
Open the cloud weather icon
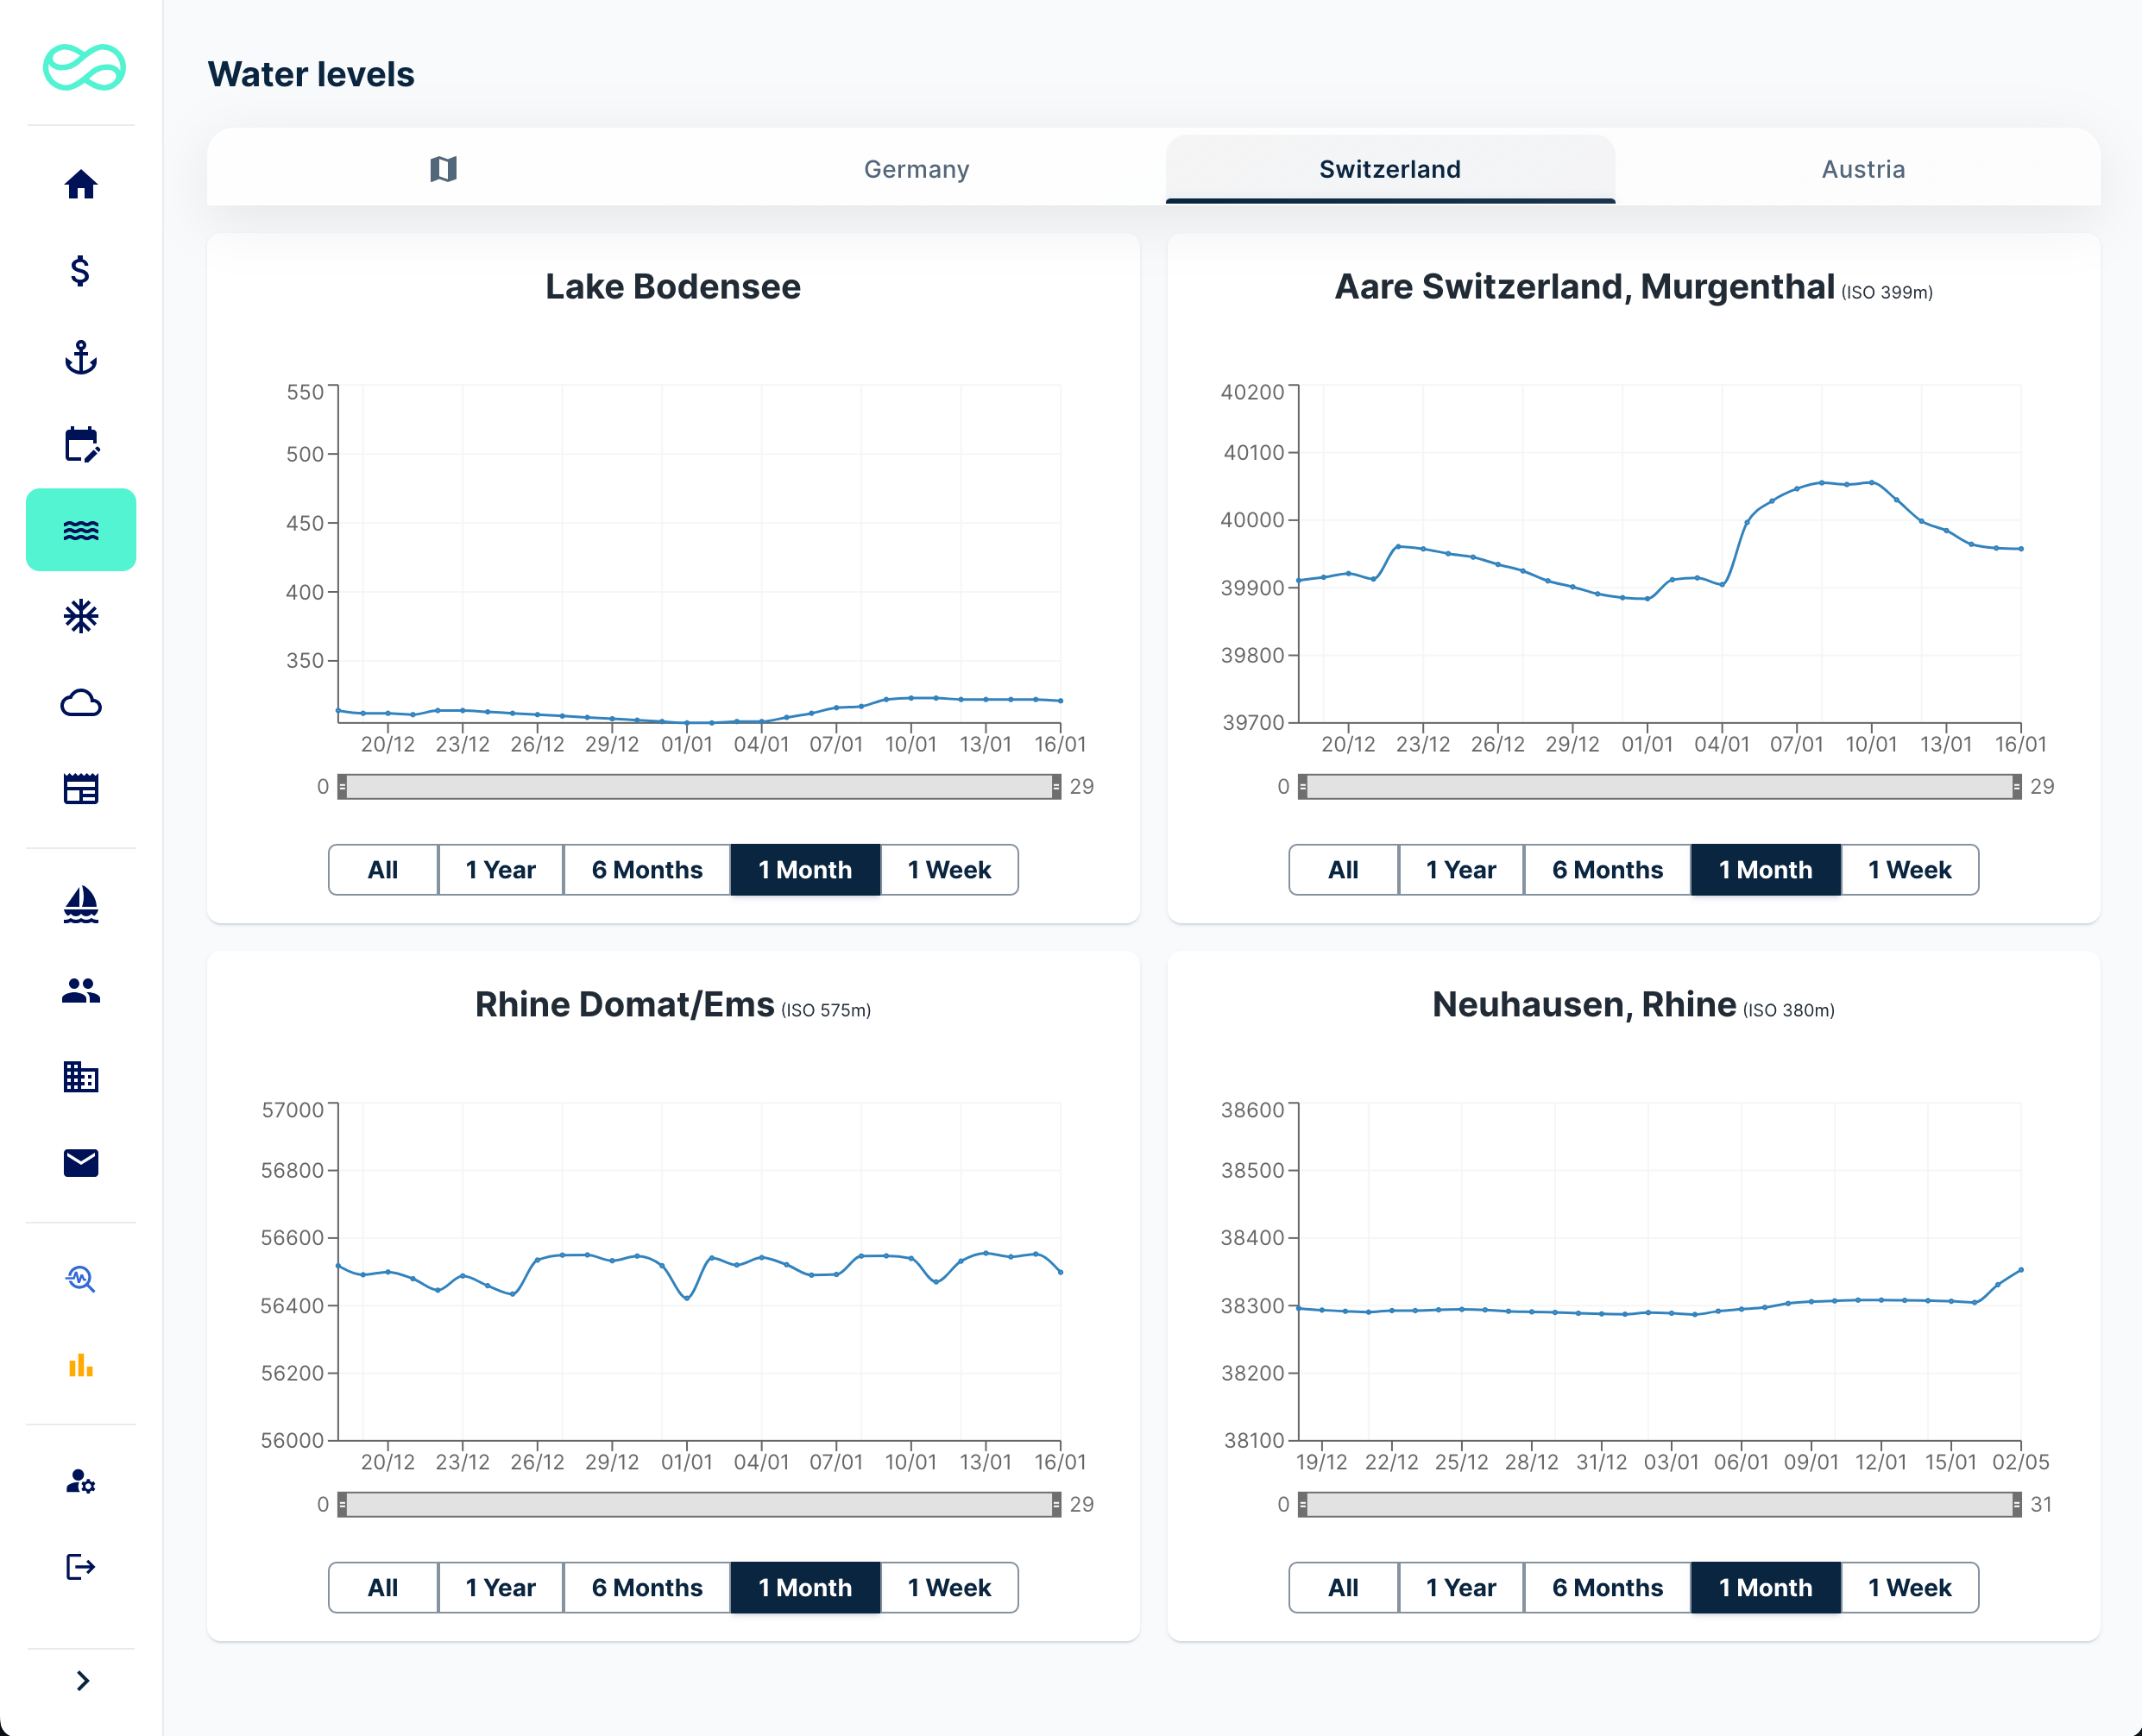pyautogui.click(x=81, y=703)
